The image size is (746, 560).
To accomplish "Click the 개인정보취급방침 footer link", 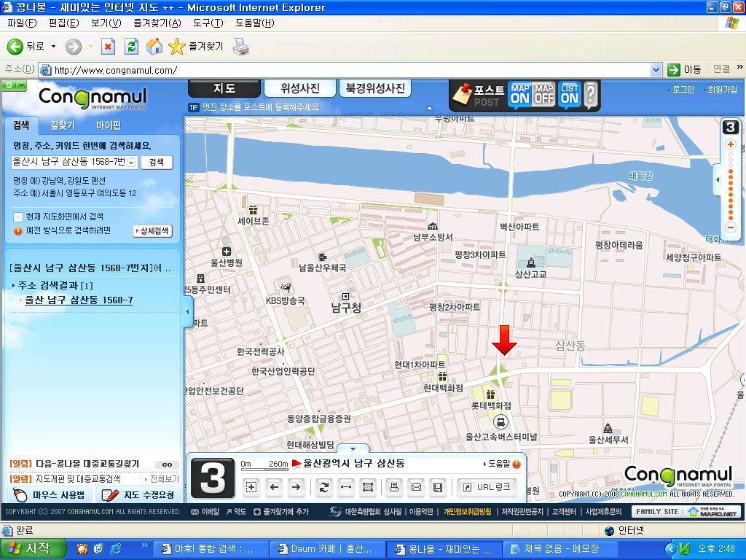I will (x=467, y=511).
